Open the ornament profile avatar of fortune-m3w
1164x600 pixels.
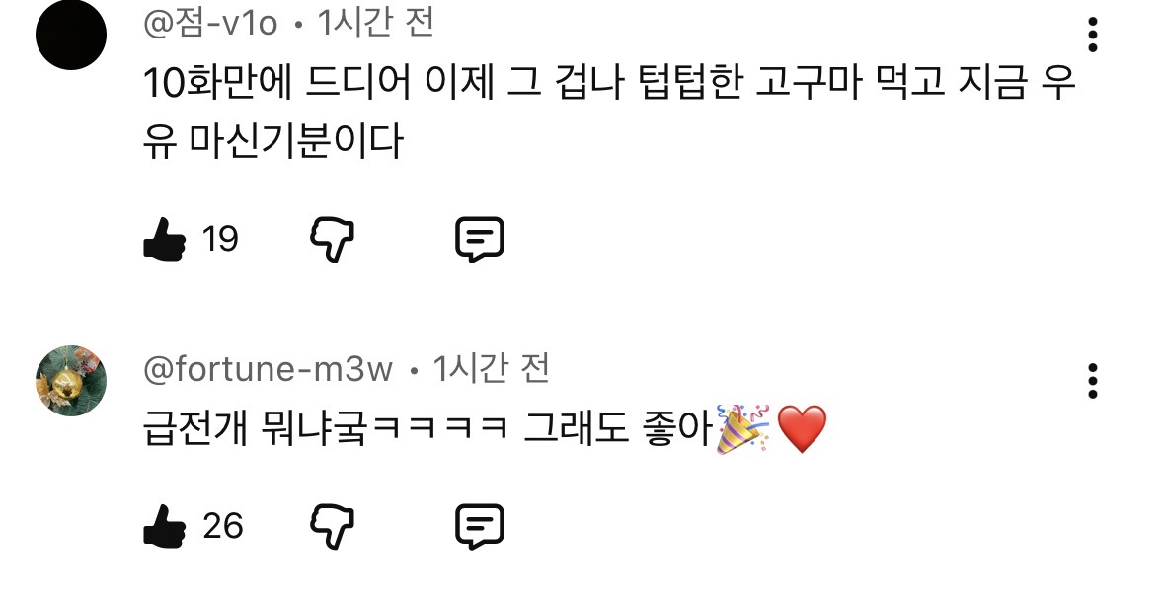coord(71,381)
